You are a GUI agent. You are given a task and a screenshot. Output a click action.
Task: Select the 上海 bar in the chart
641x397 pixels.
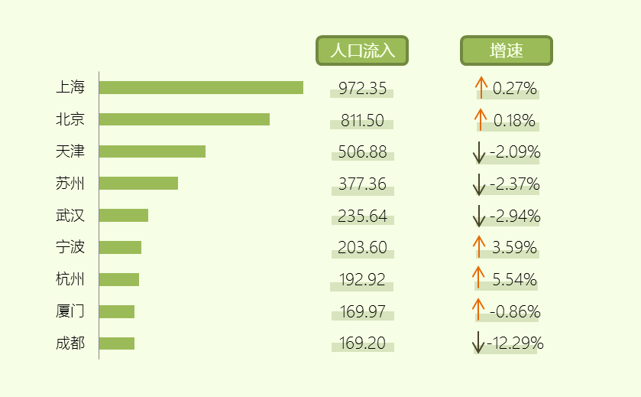coord(201,88)
